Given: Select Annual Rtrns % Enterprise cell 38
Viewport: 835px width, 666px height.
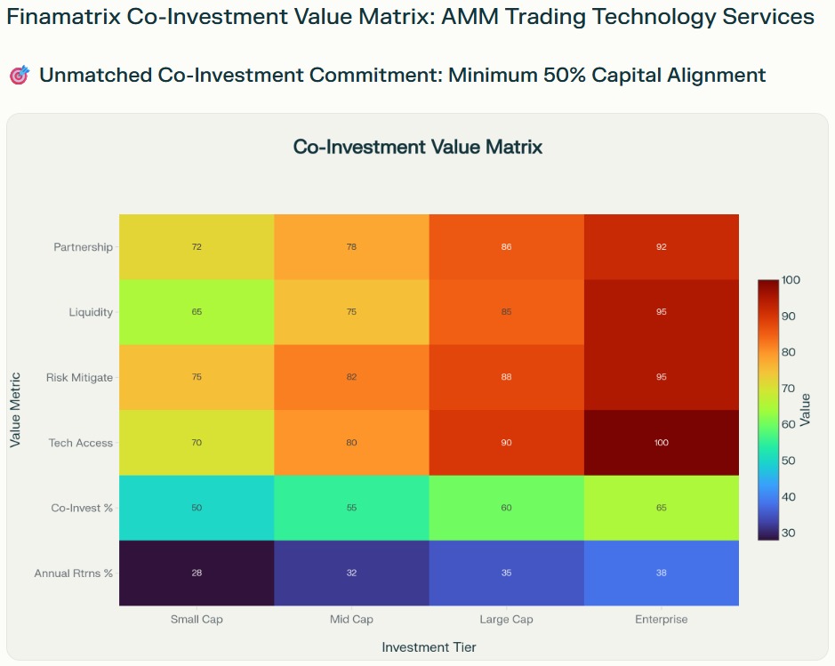Looking at the screenshot, I should [661, 573].
